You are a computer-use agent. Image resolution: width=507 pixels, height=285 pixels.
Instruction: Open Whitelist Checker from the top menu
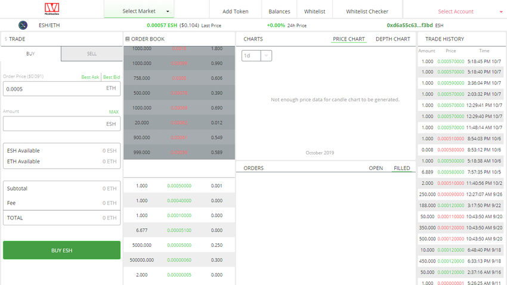(x=367, y=11)
